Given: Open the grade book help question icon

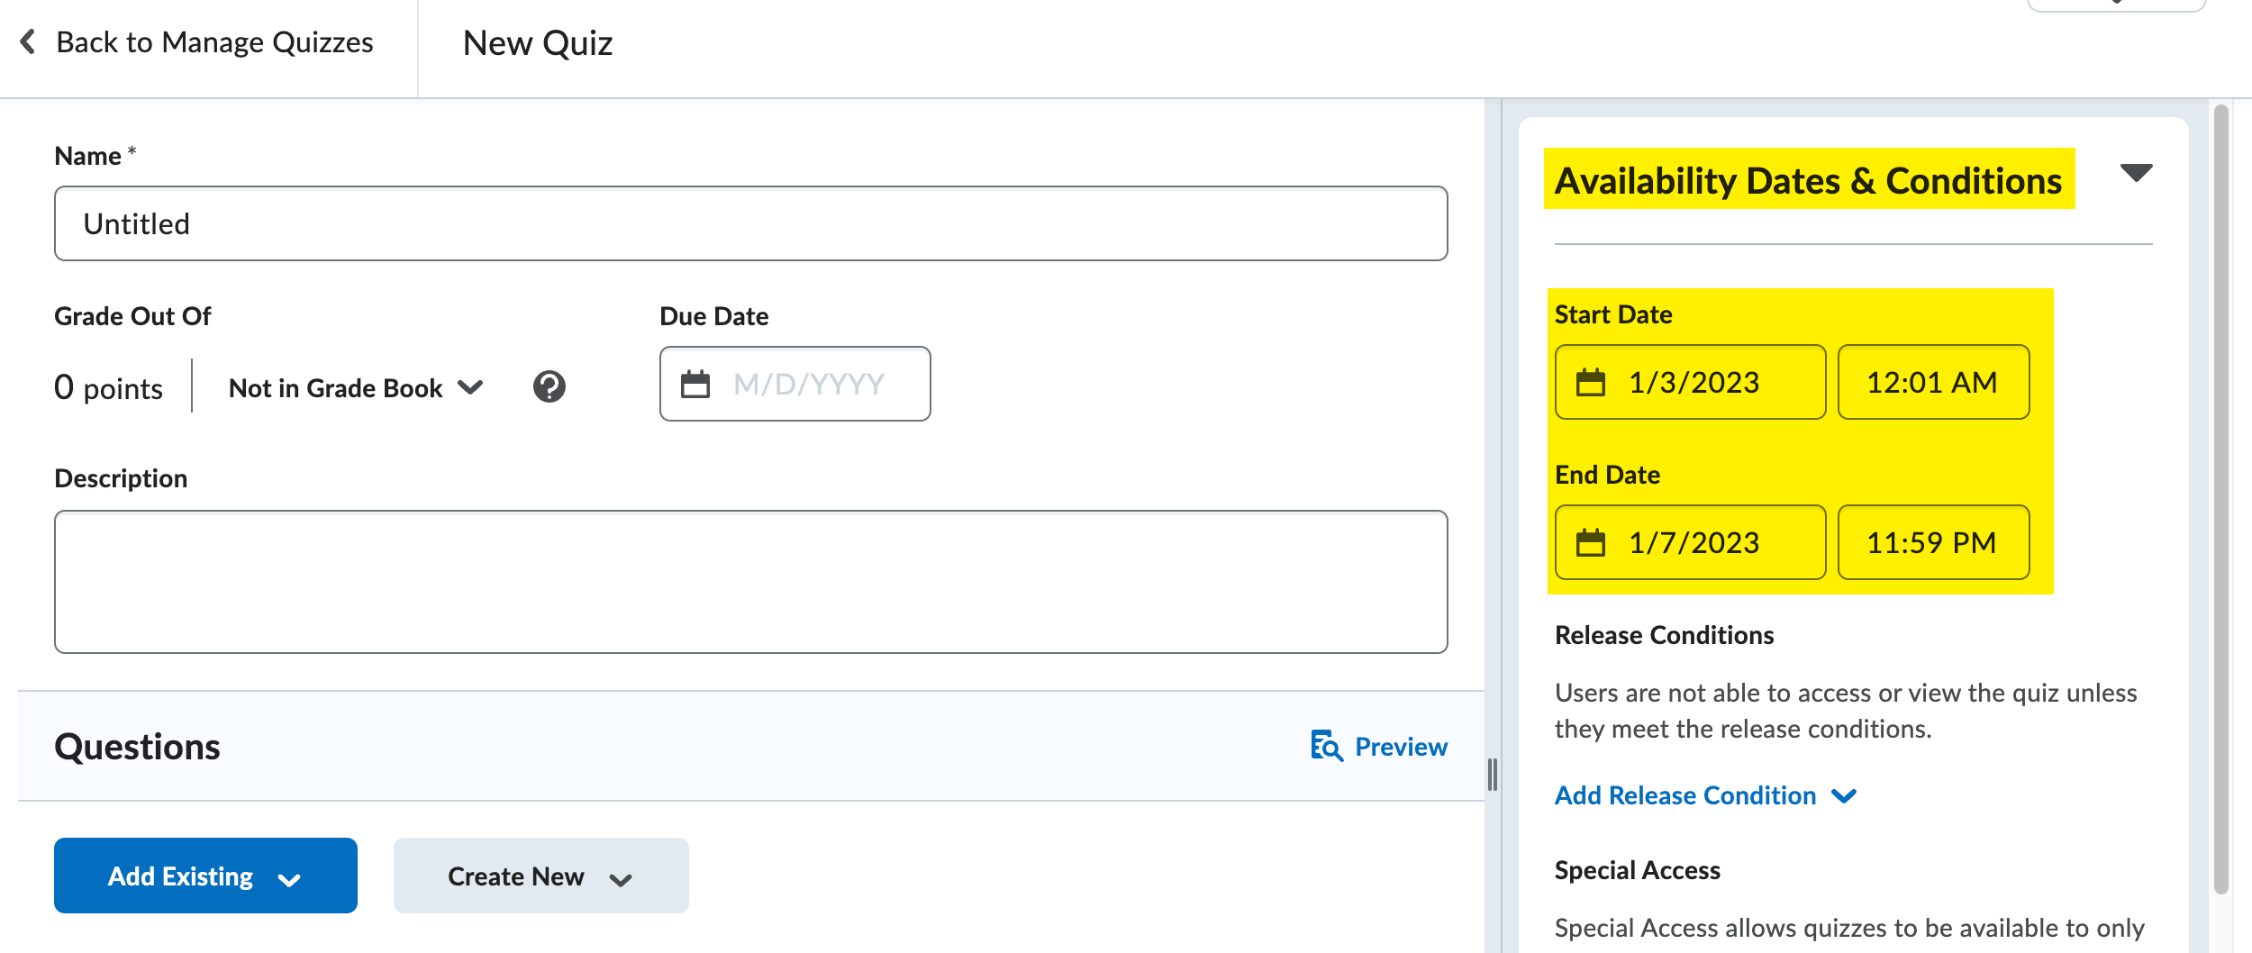Looking at the screenshot, I should [549, 387].
